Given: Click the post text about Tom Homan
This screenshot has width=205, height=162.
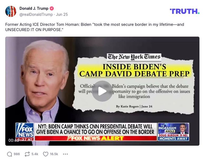Looking at the screenshot, I should (x=95, y=27).
